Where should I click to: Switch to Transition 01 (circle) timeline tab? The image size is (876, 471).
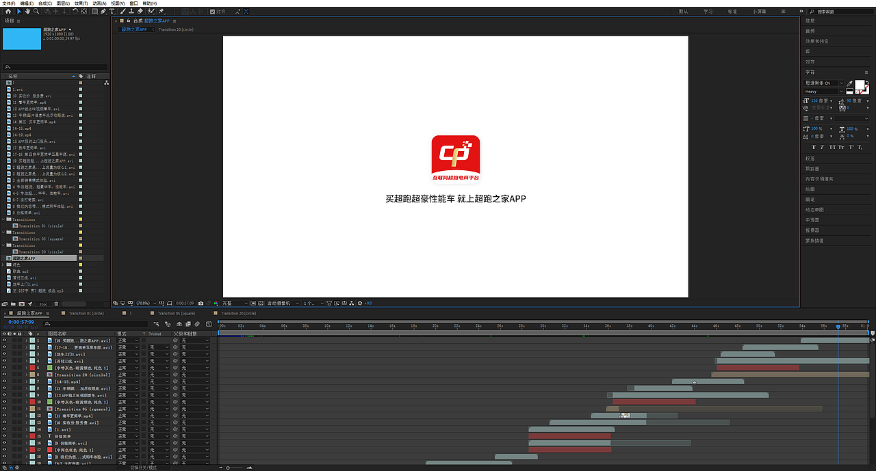[86, 313]
